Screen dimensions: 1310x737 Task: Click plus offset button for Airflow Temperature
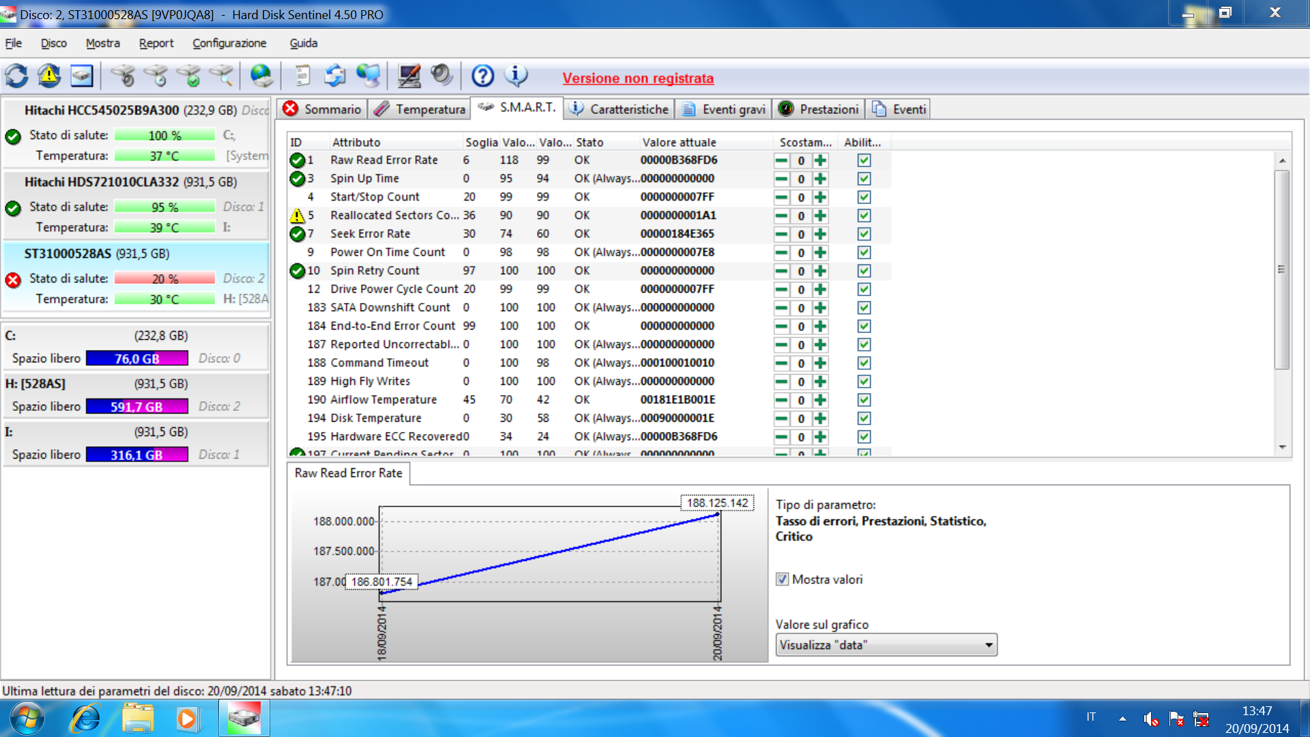pyautogui.click(x=820, y=400)
